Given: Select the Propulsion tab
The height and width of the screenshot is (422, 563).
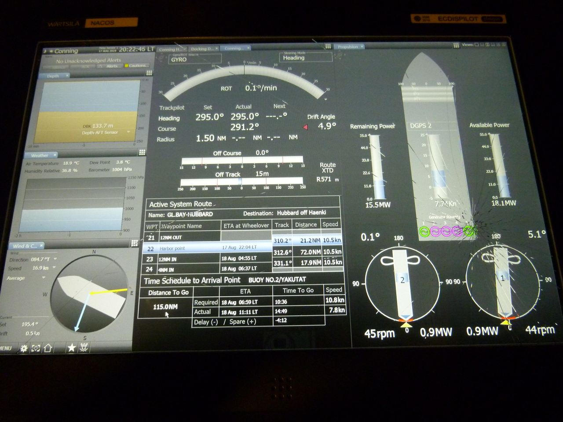Looking at the screenshot, I should pos(348,47).
